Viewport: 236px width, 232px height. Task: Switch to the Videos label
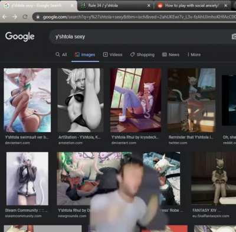[x=116, y=54]
